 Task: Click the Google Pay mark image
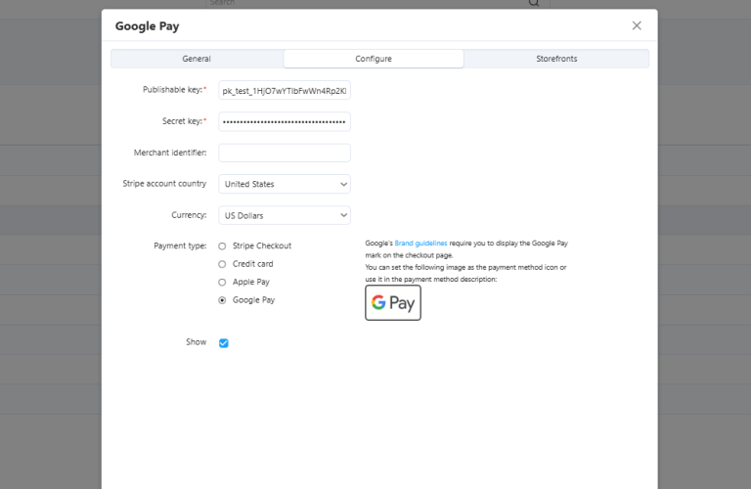pyautogui.click(x=393, y=303)
